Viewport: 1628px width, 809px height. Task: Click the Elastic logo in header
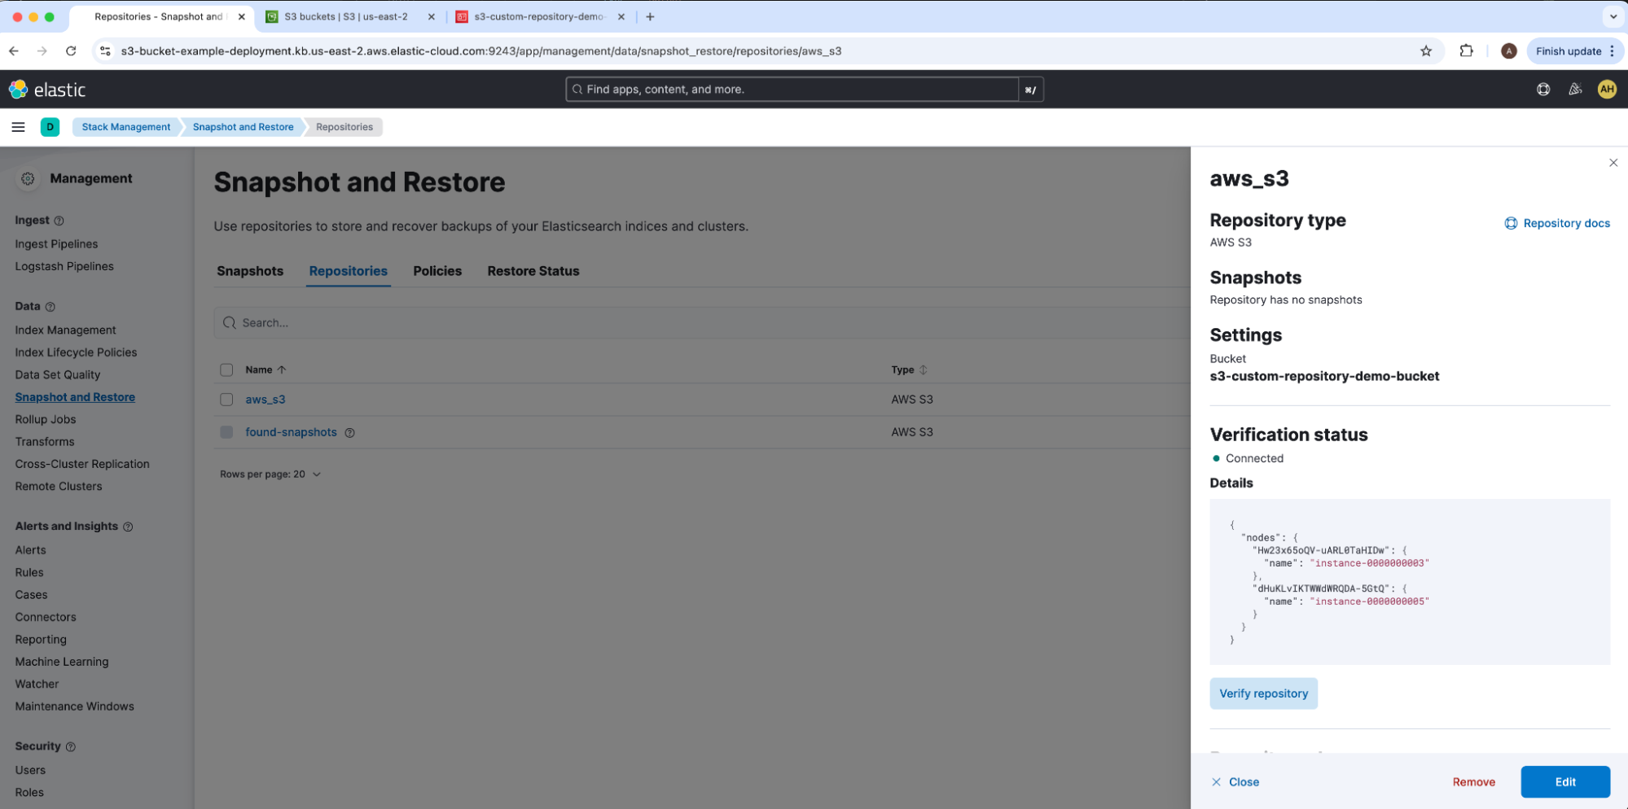pyautogui.click(x=47, y=90)
